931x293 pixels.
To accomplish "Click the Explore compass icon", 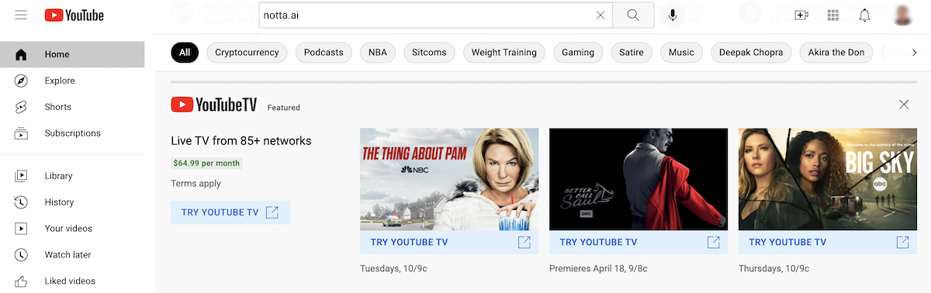I will coord(21,81).
